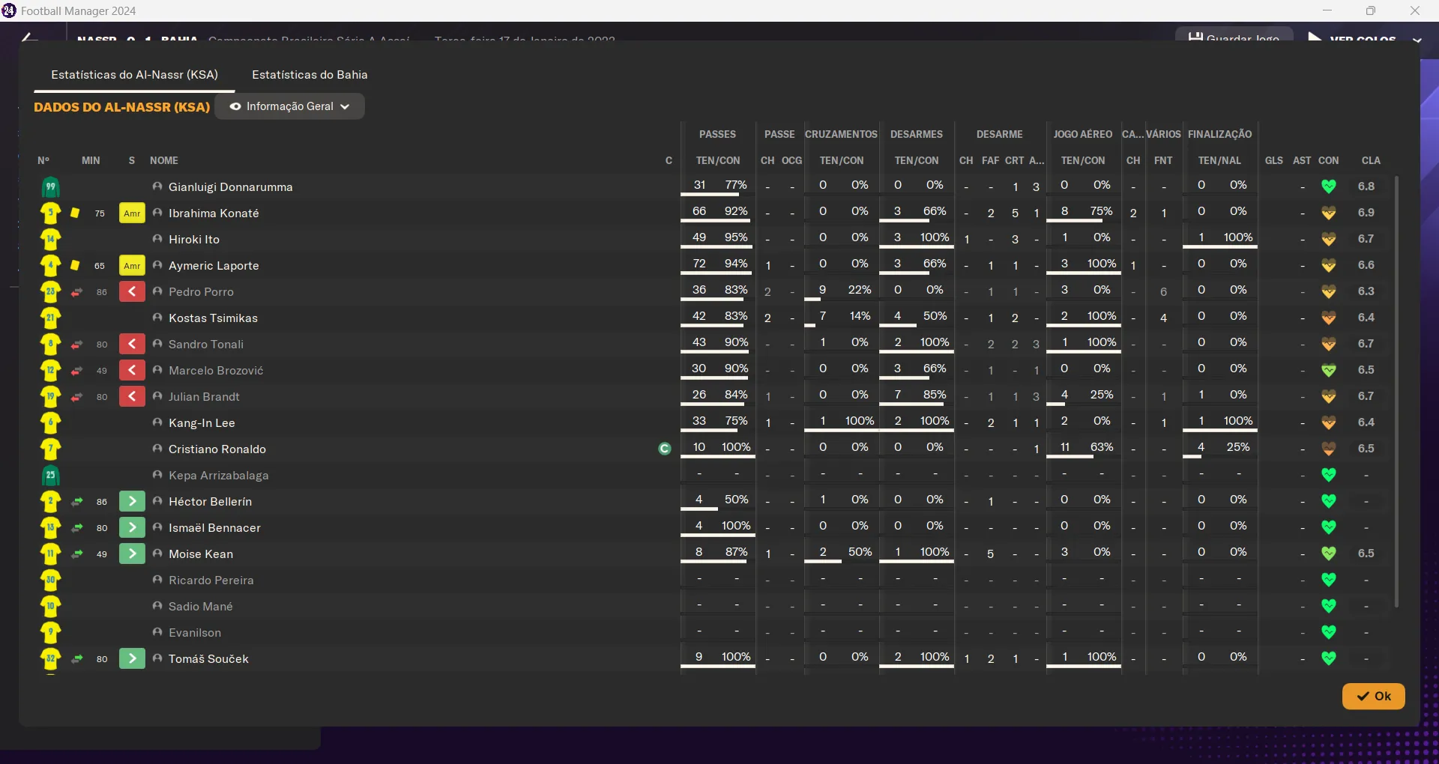Click Ibrahima Konaté's yellow card icon

point(75,213)
